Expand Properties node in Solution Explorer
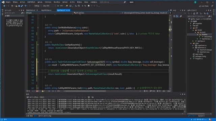 [x=191, y=24]
